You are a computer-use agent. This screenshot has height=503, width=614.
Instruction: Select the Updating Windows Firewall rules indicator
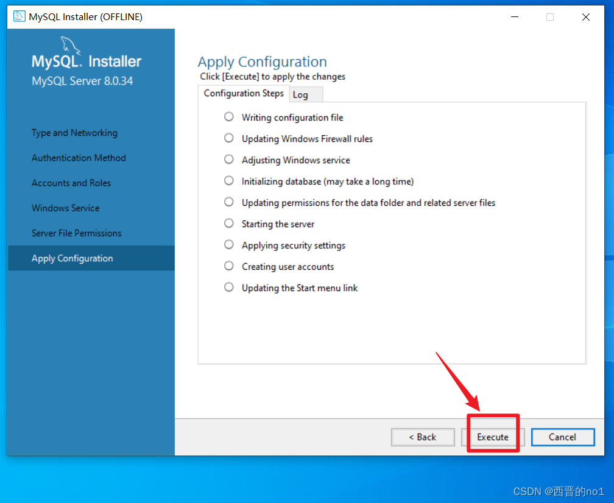click(228, 138)
